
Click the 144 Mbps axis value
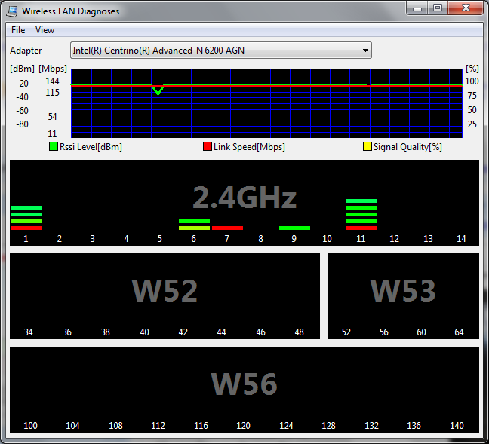click(52, 81)
